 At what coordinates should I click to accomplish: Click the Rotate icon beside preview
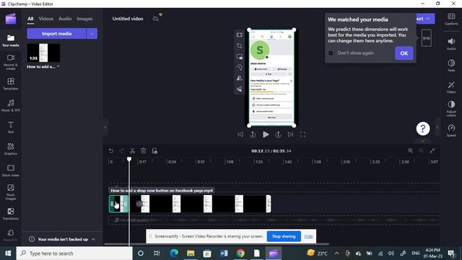[x=239, y=67]
